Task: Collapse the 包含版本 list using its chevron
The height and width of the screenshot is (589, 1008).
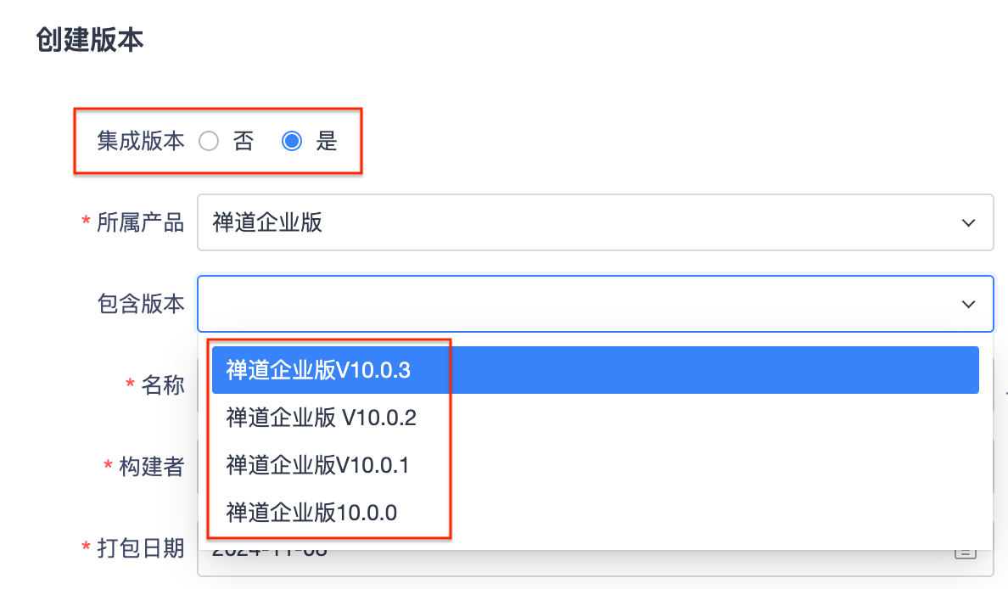Action: point(968,304)
